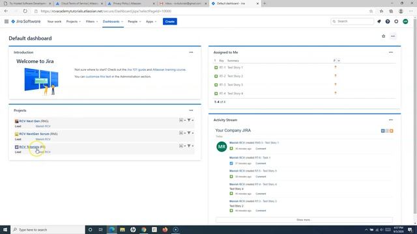Comment on RT-6 Task 1 activity

click(x=261, y=163)
